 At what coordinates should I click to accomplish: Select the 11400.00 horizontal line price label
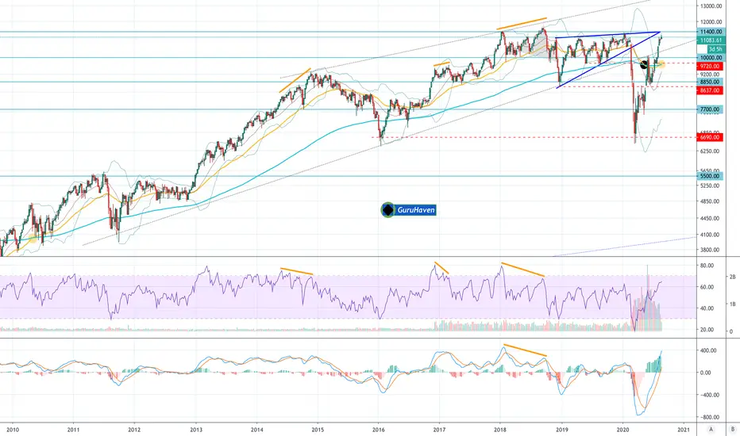[x=711, y=32]
